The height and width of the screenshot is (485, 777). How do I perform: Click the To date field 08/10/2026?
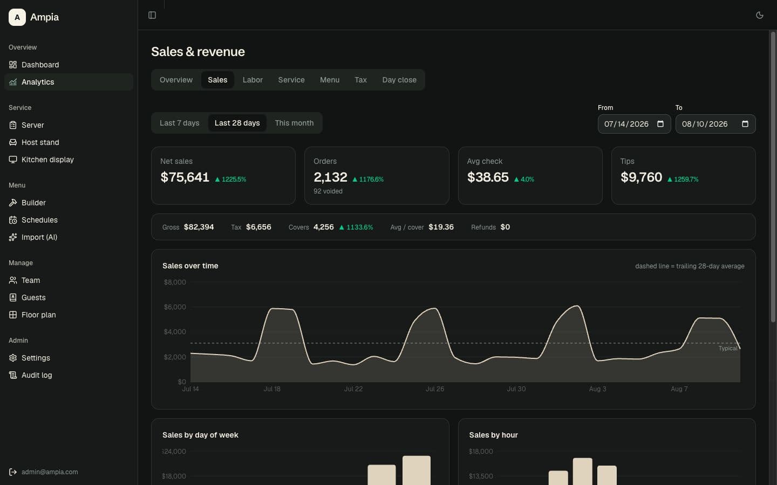715,124
